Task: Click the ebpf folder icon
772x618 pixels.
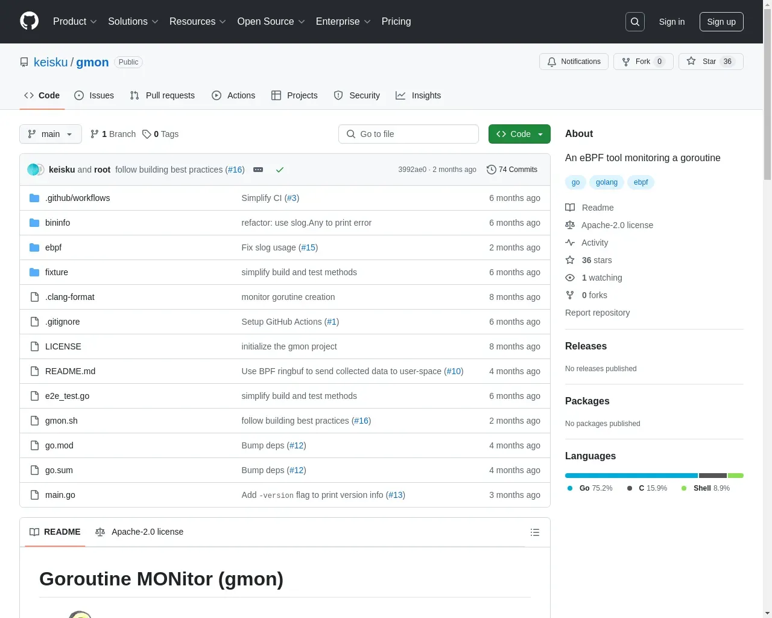Action: pyautogui.click(x=34, y=247)
